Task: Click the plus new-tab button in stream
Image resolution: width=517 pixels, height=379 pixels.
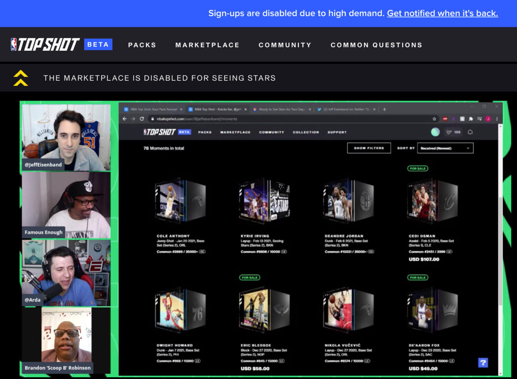Action: coord(385,109)
